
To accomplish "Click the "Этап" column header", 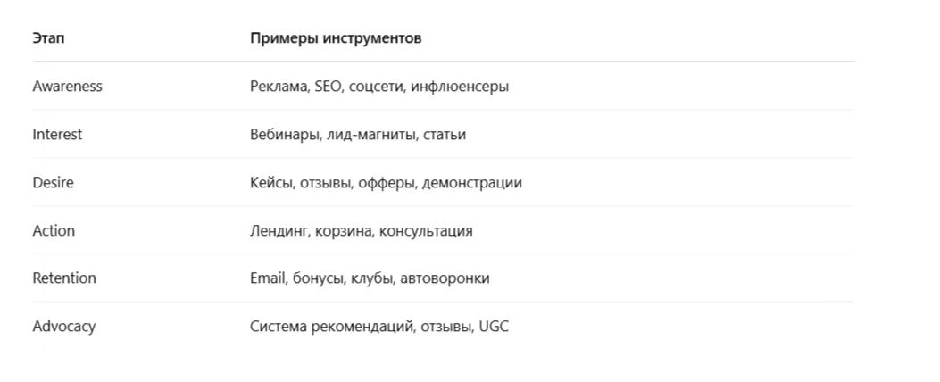I will 48,38.
